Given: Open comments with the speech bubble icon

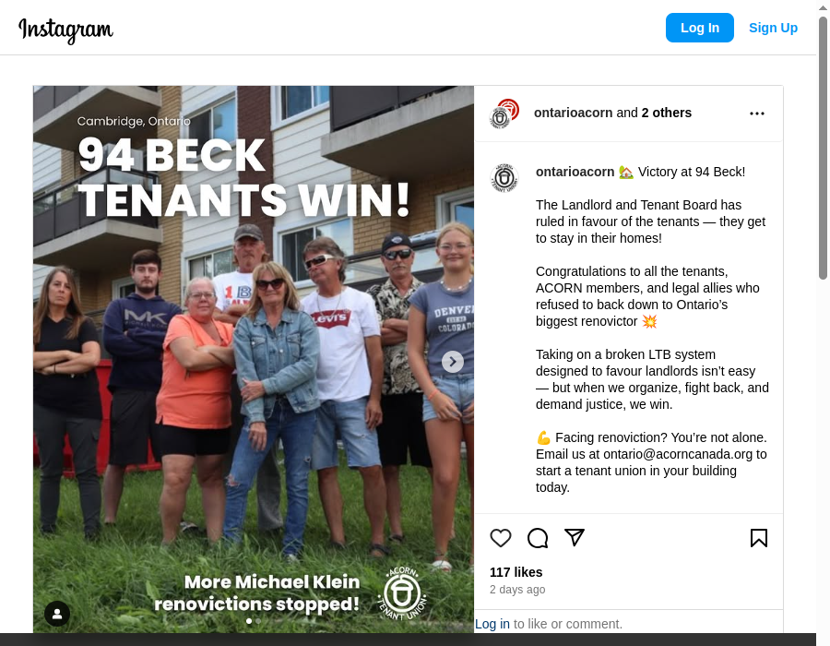Looking at the screenshot, I should (538, 538).
